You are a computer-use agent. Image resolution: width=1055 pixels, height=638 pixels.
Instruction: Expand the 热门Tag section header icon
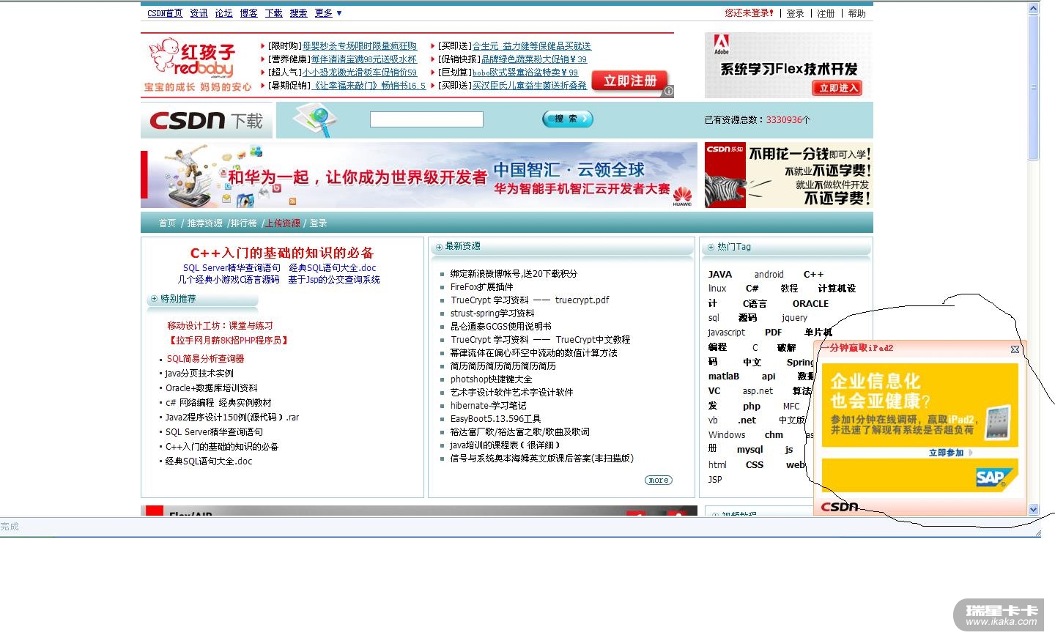point(711,248)
